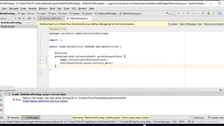This screenshot has height=126, width=224.
Task: Select Gradle Scripts in the project tree
Action: click(x=8, y=27)
